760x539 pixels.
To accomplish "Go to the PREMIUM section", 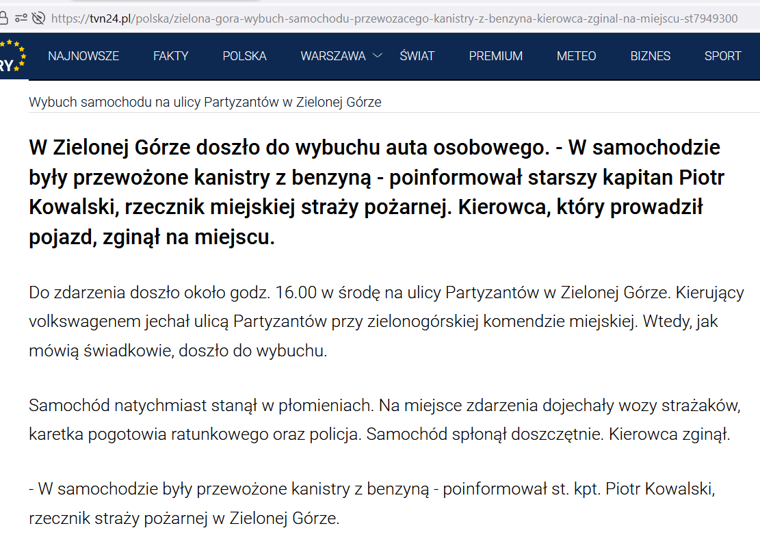I will tap(495, 56).
